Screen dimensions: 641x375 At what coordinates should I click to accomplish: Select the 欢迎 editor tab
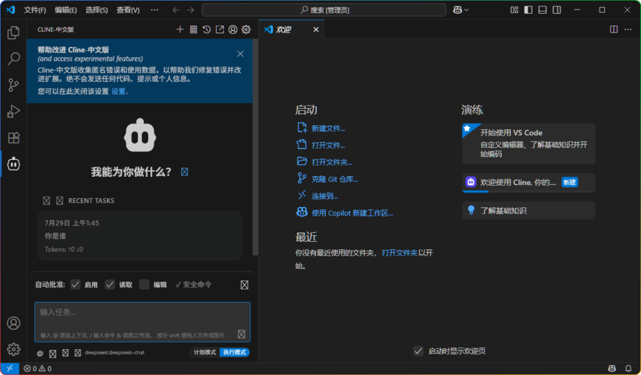(x=292, y=29)
